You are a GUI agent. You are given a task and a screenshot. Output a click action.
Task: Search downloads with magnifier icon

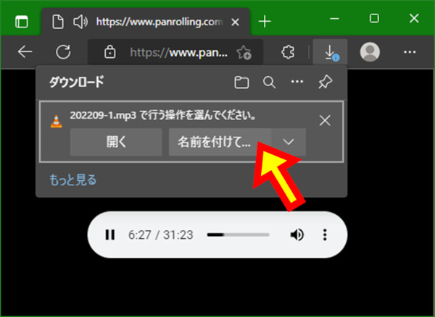point(269,83)
